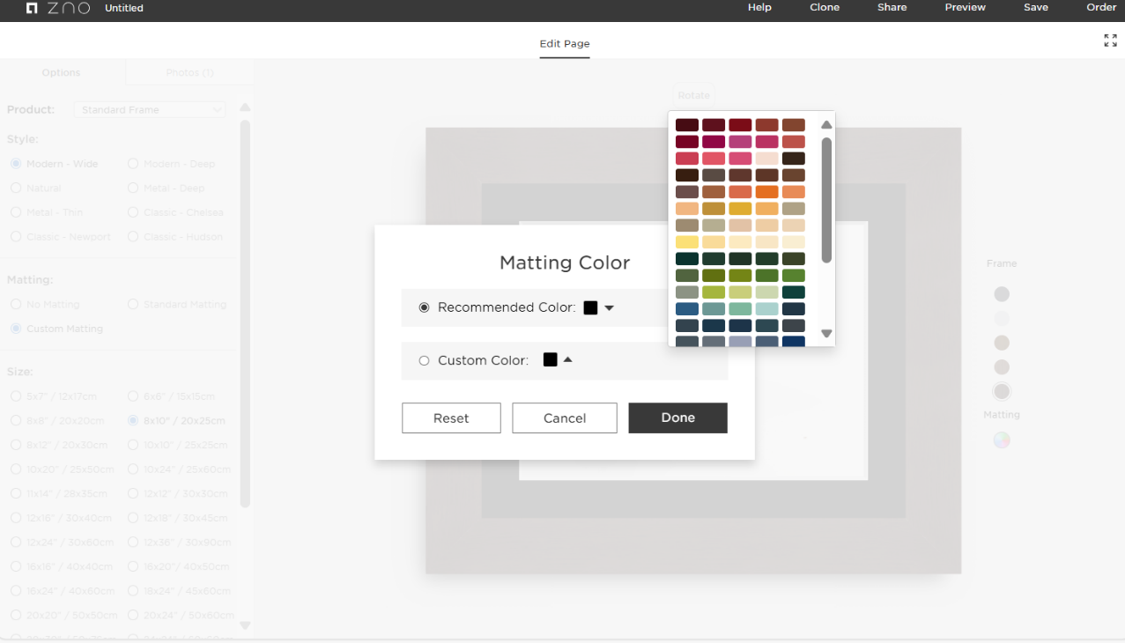
Task: Click the Cancel button
Action: 565,418
